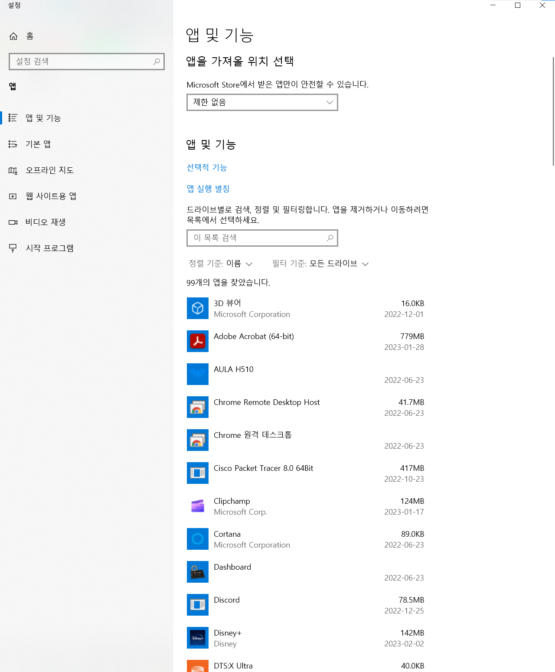Select the Cisco Packet Tracer 8.0 64Bit name
The height and width of the screenshot is (672, 555).
(x=263, y=468)
